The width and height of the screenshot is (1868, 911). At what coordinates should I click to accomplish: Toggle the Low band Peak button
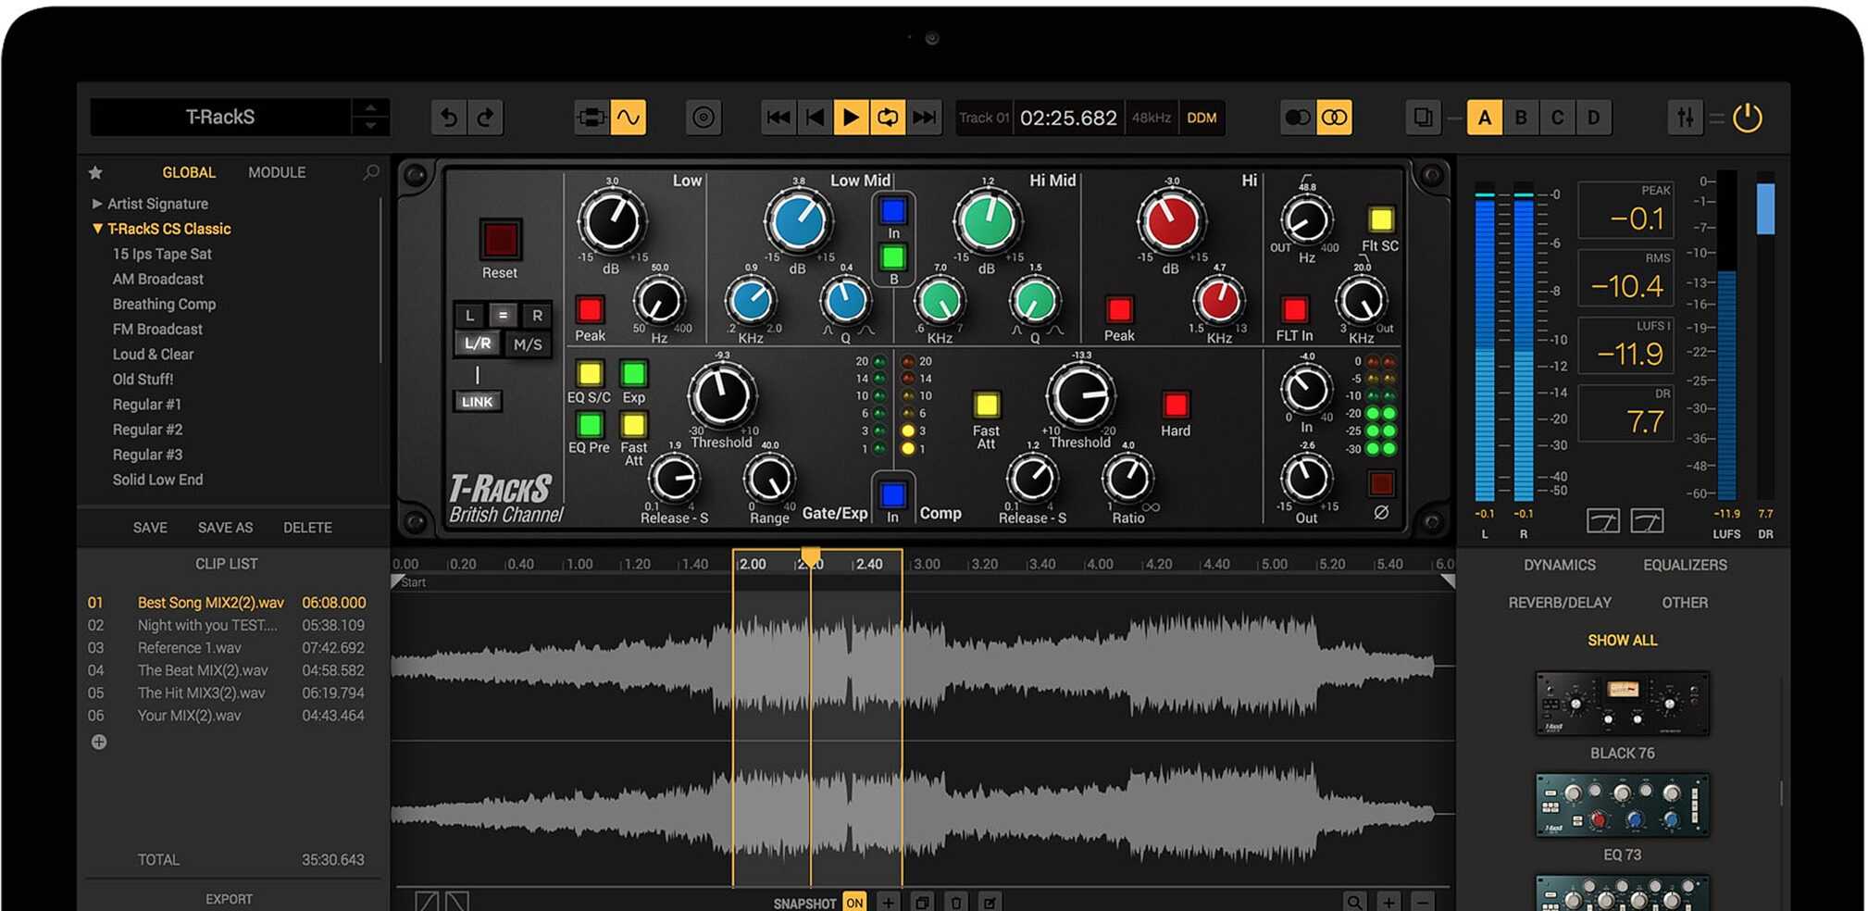click(590, 309)
